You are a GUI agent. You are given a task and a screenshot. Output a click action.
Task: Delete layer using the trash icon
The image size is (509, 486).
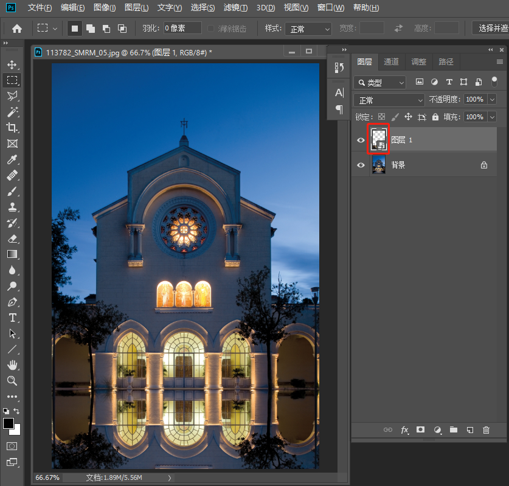486,430
